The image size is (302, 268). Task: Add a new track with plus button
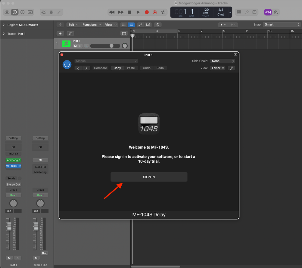(x=60, y=33)
